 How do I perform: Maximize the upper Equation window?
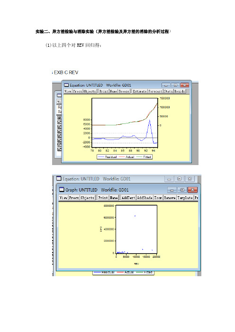(x=175, y=85)
